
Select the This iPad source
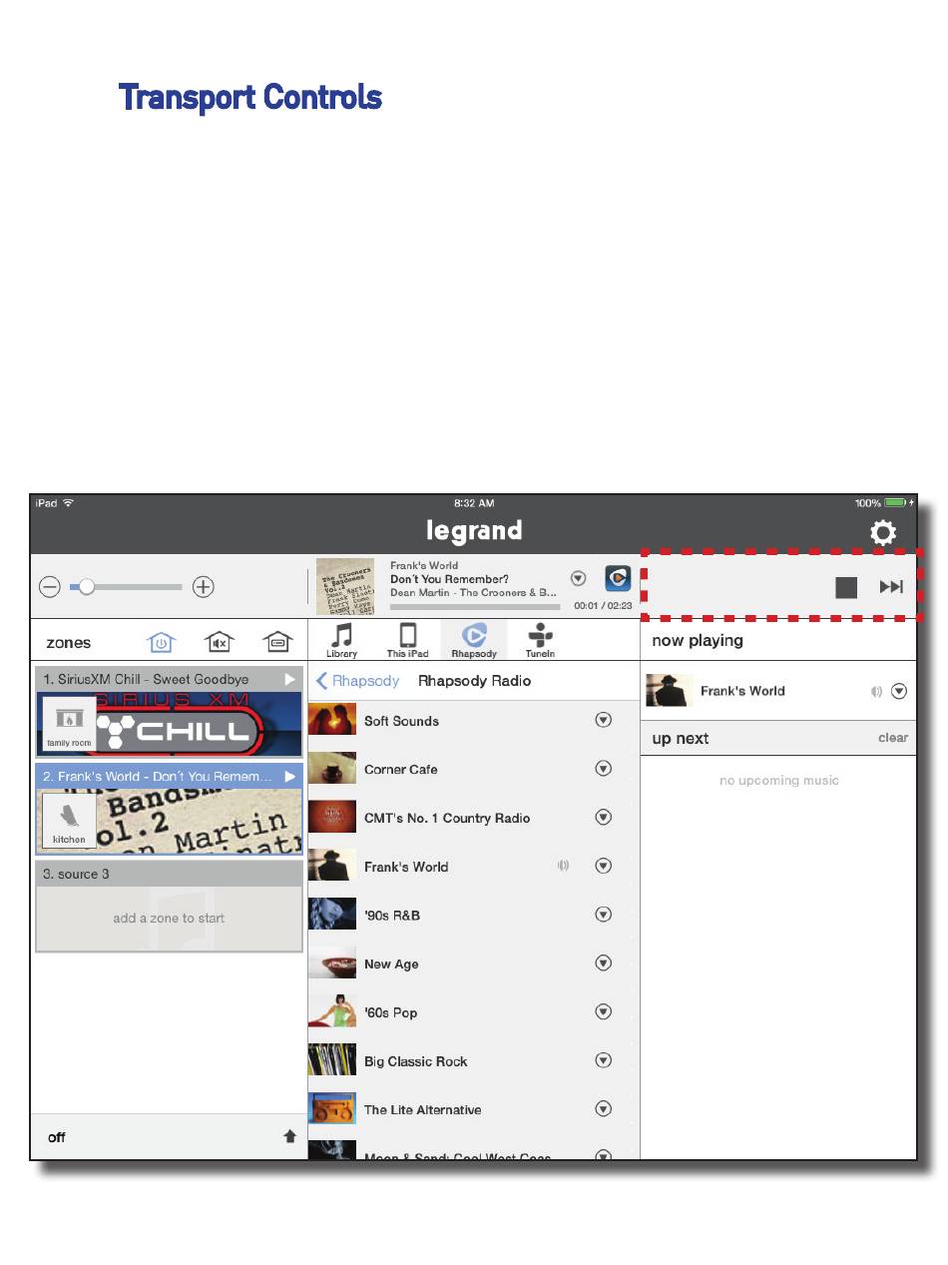[x=407, y=640]
